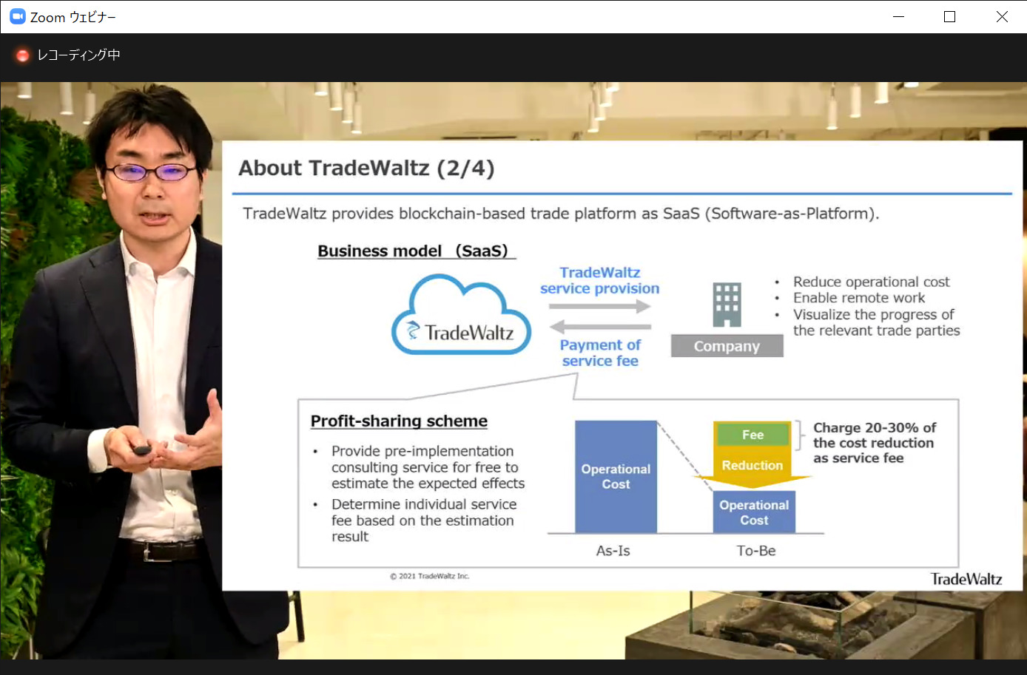Click 'TradeWaltz service provision' text
Screen dimensions: 1027x675
(599, 281)
